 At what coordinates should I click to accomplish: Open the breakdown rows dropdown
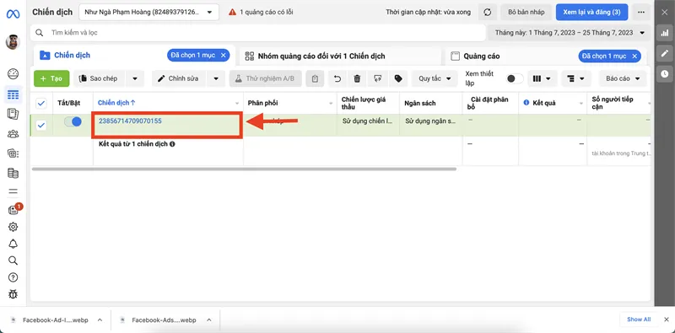(575, 78)
